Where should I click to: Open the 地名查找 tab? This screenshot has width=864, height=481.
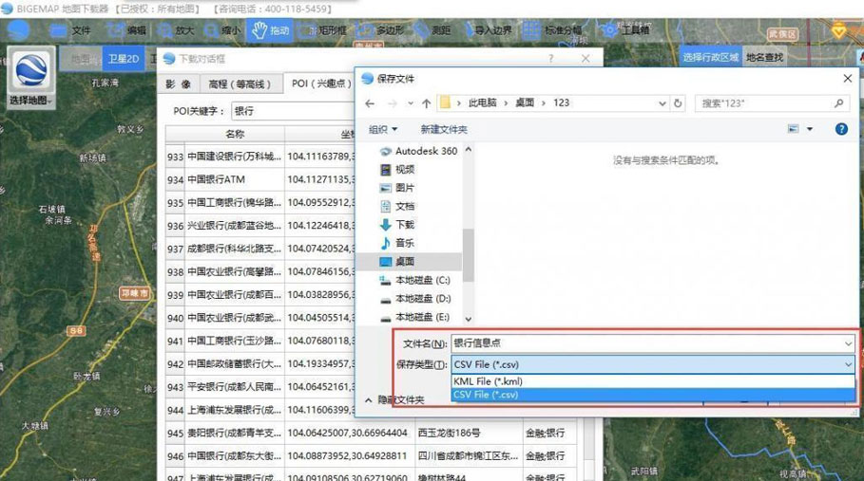(764, 57)
